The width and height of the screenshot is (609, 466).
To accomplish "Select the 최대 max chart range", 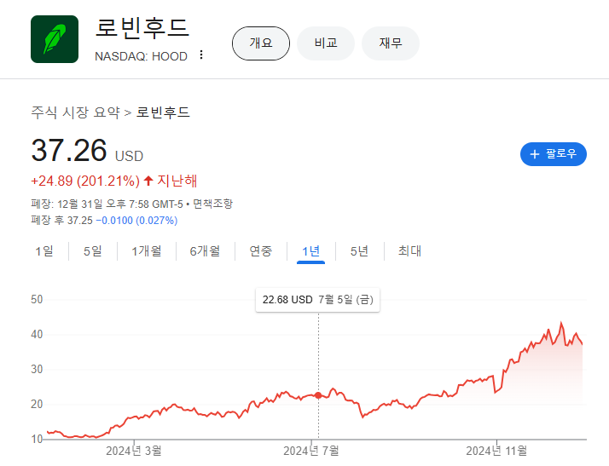I will click(x=409, y=251).
